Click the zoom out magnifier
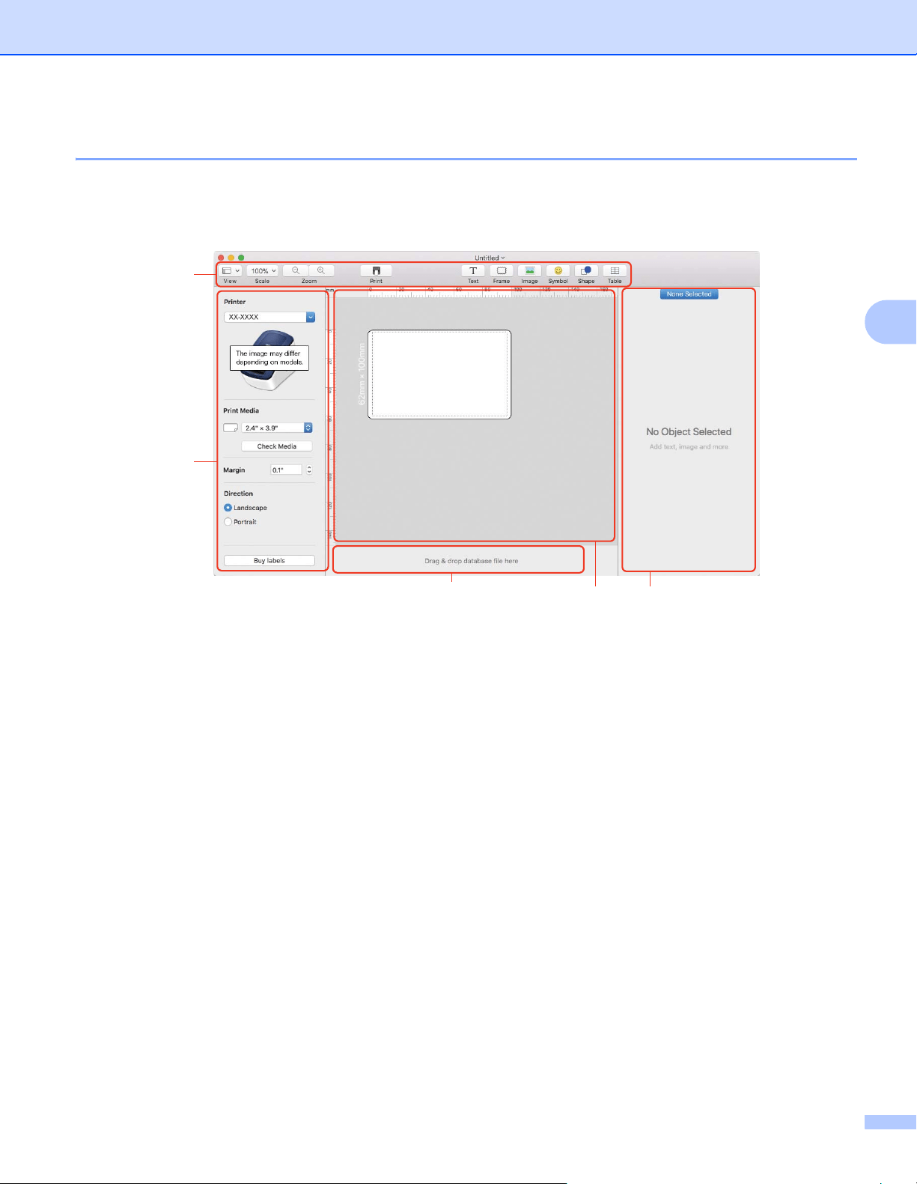Screen dimensions: 917x1184 296,271
